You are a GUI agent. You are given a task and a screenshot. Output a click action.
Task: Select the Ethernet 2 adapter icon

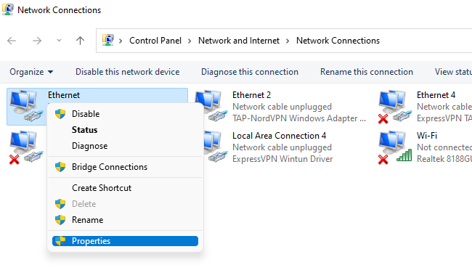(x=212, y=106)
